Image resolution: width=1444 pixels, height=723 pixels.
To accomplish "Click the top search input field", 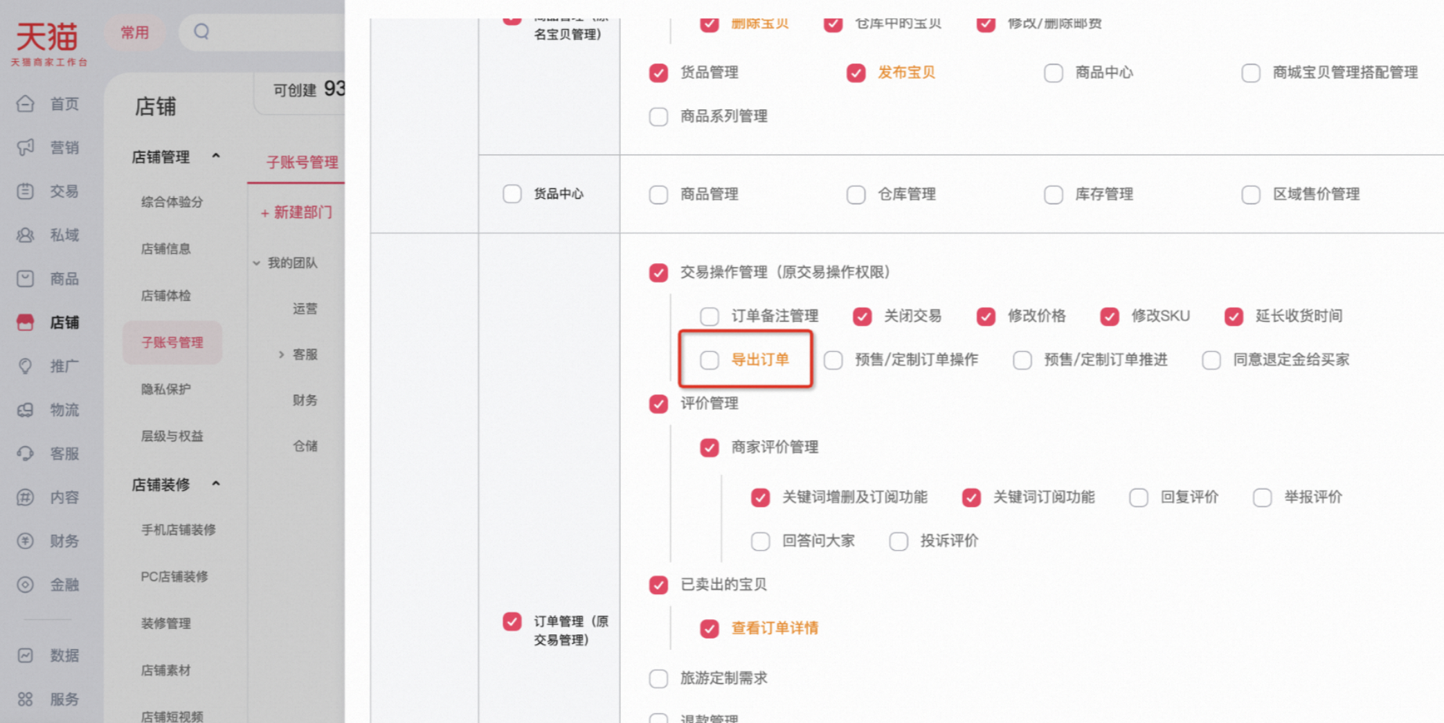I will (x=262, y=32).
